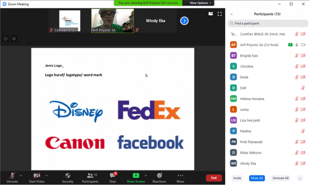
Task: Click the Canon logo on shared slide
Action: click(75, 143)
